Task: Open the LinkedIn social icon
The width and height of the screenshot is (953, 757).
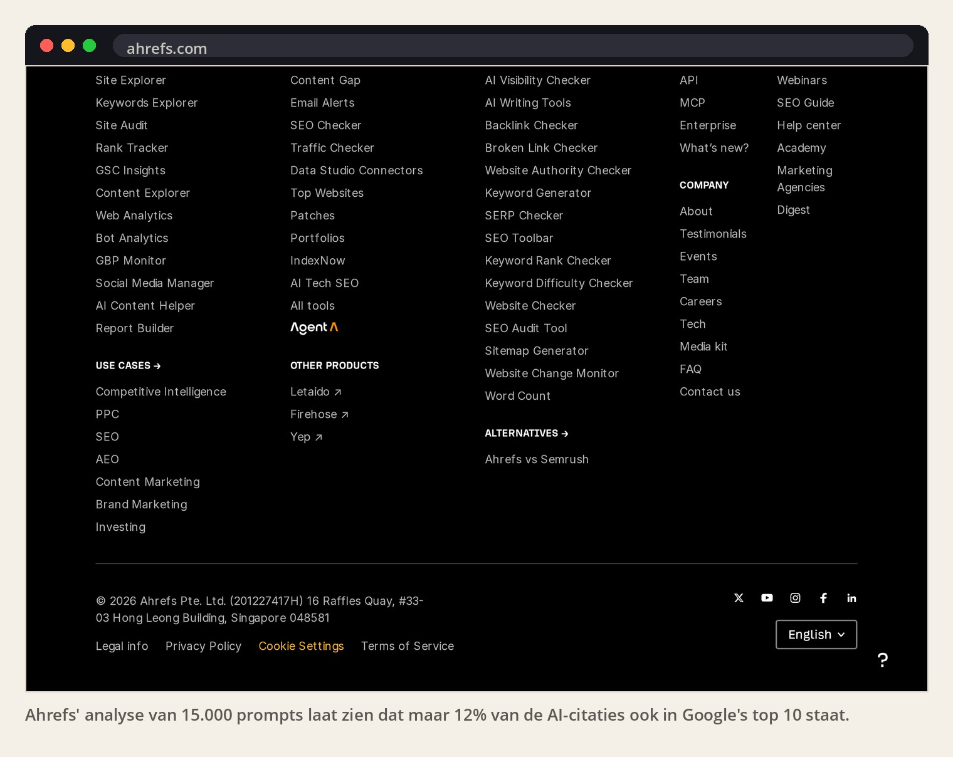Action: [851, 598]
